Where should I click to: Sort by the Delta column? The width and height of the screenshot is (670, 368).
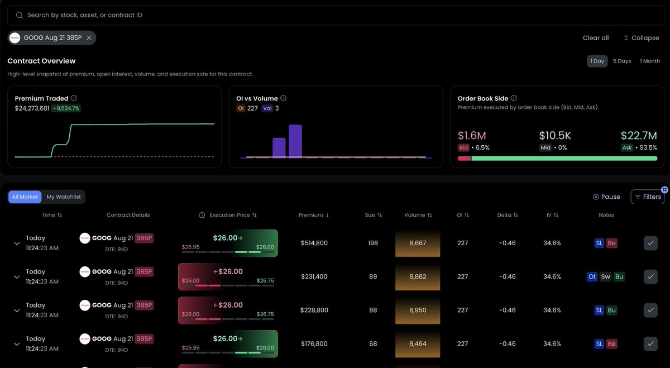click(x=508, y=215)
